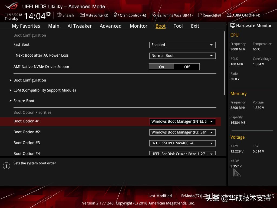Launch EZ Tuning Wizard bulb icon
Viewport: 277px width, 208px height.
point(154,15)
